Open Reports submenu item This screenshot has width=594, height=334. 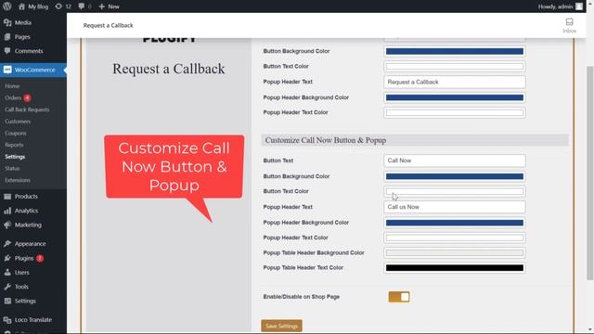[x=14, y=145]
